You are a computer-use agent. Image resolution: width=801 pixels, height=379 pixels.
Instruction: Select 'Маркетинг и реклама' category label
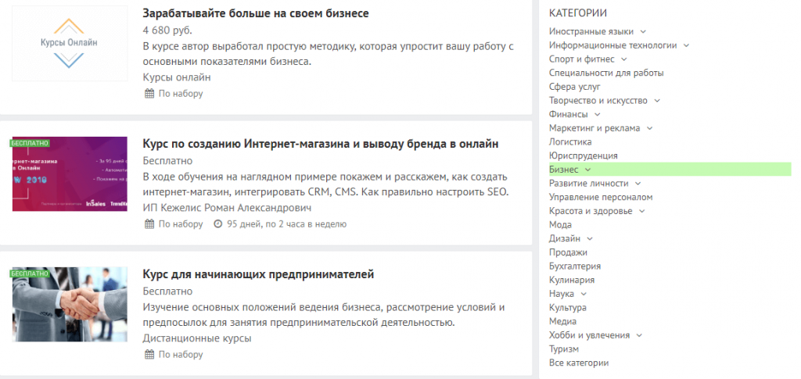594,128
